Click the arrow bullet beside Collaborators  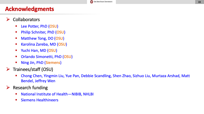(8, 20)
